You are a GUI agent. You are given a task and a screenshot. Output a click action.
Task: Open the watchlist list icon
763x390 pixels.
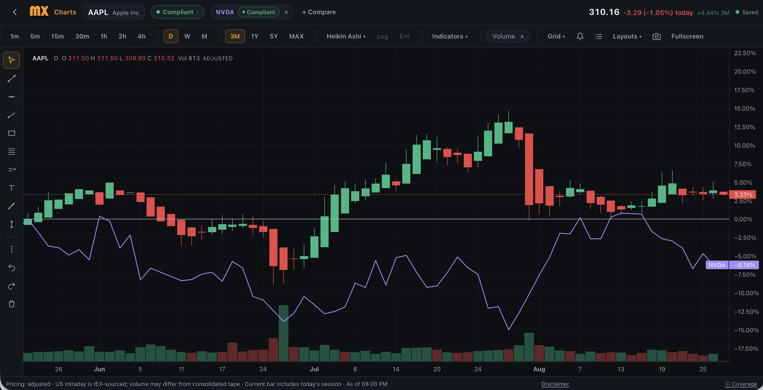tap(598, 36)
